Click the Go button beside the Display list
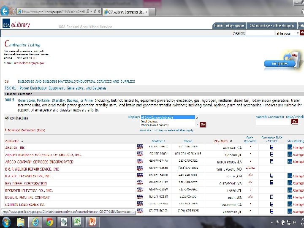 click(203, 125)
